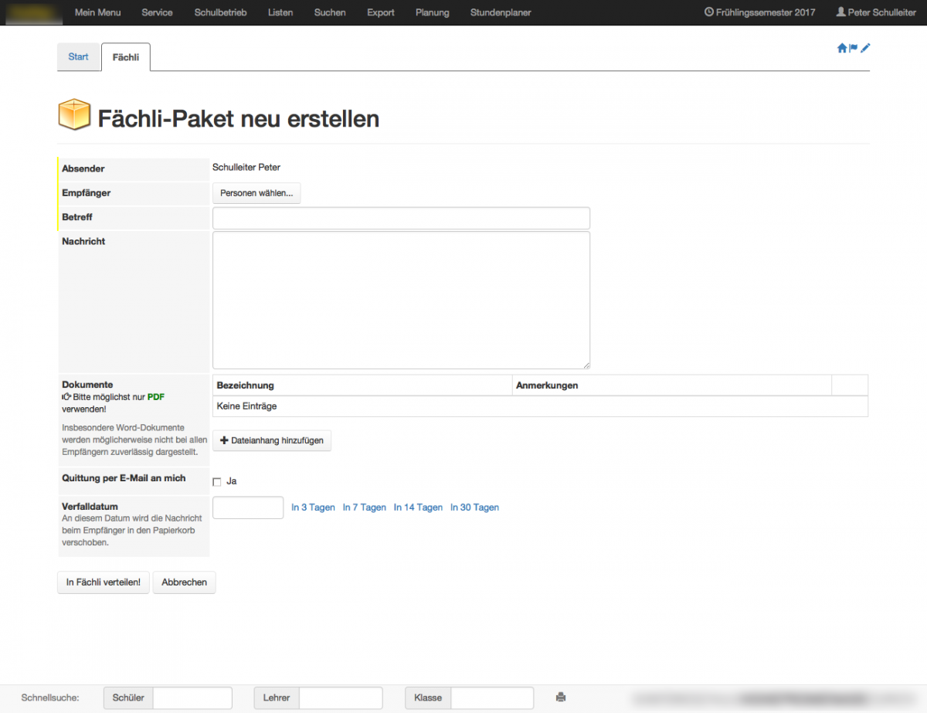Click the user icon beside Peter Schulleiter

click(x=840, y=12)
